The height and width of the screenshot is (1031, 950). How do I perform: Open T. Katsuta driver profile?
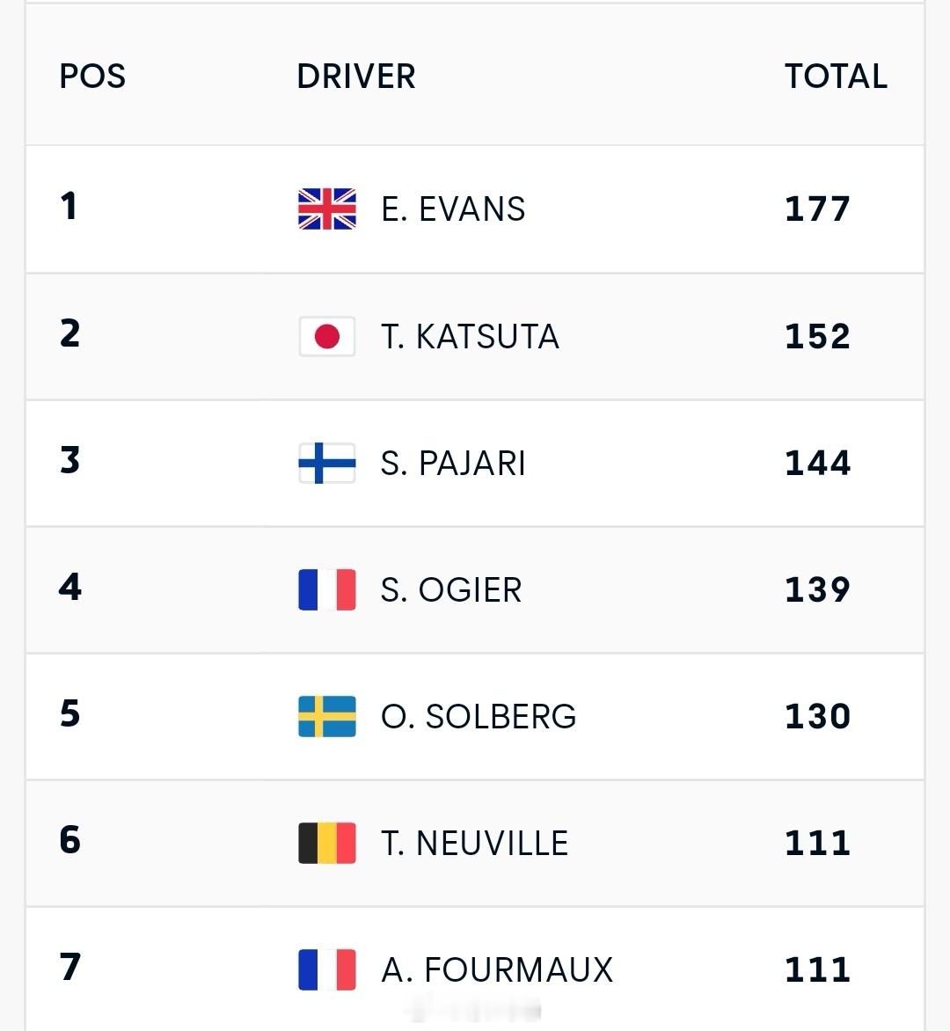(x=470, y=336)
